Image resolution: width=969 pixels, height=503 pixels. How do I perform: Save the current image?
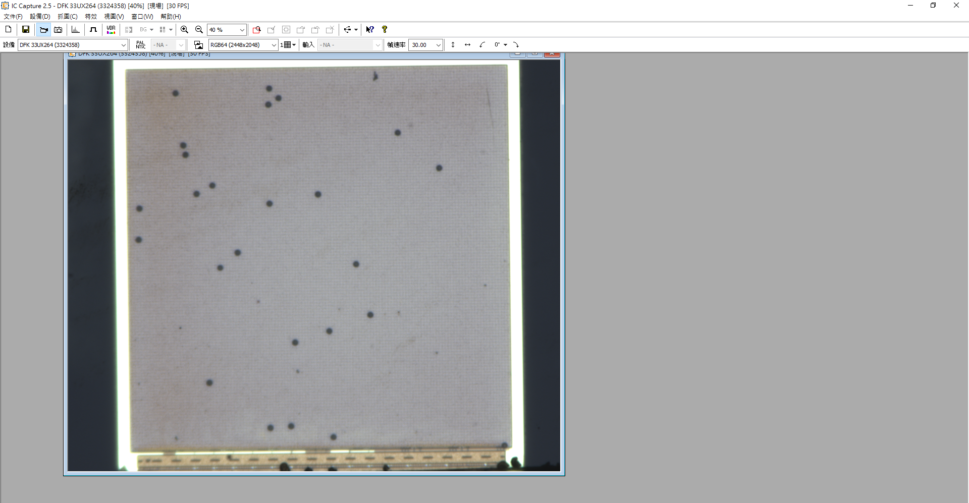click(x=25, y=29)
